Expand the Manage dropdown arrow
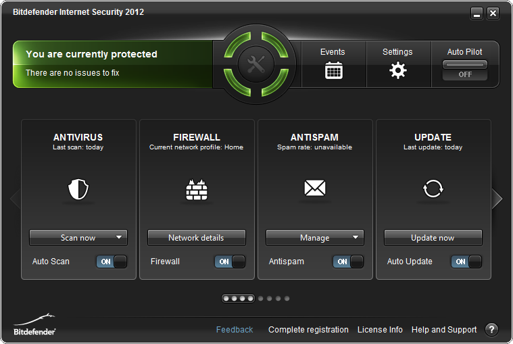 pyautogui.click(x=356, y=238)
